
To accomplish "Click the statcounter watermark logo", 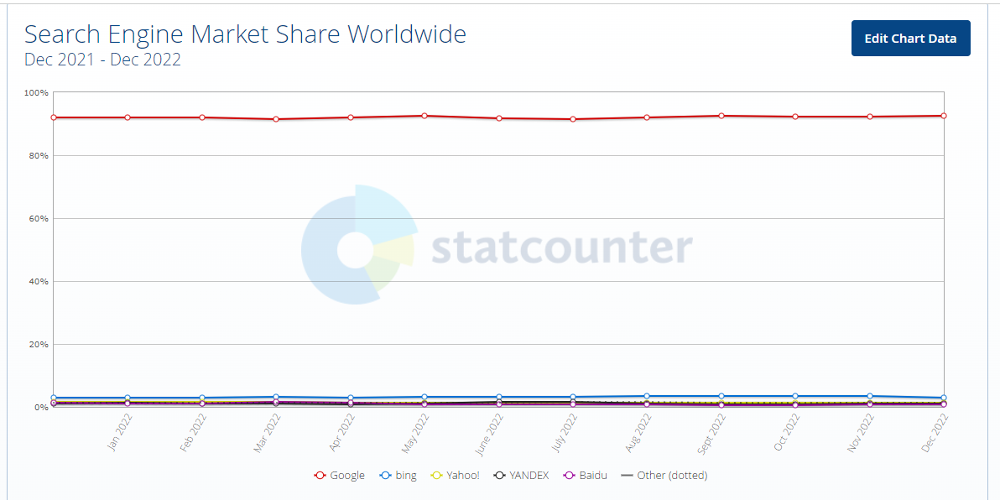I will 497,245.
